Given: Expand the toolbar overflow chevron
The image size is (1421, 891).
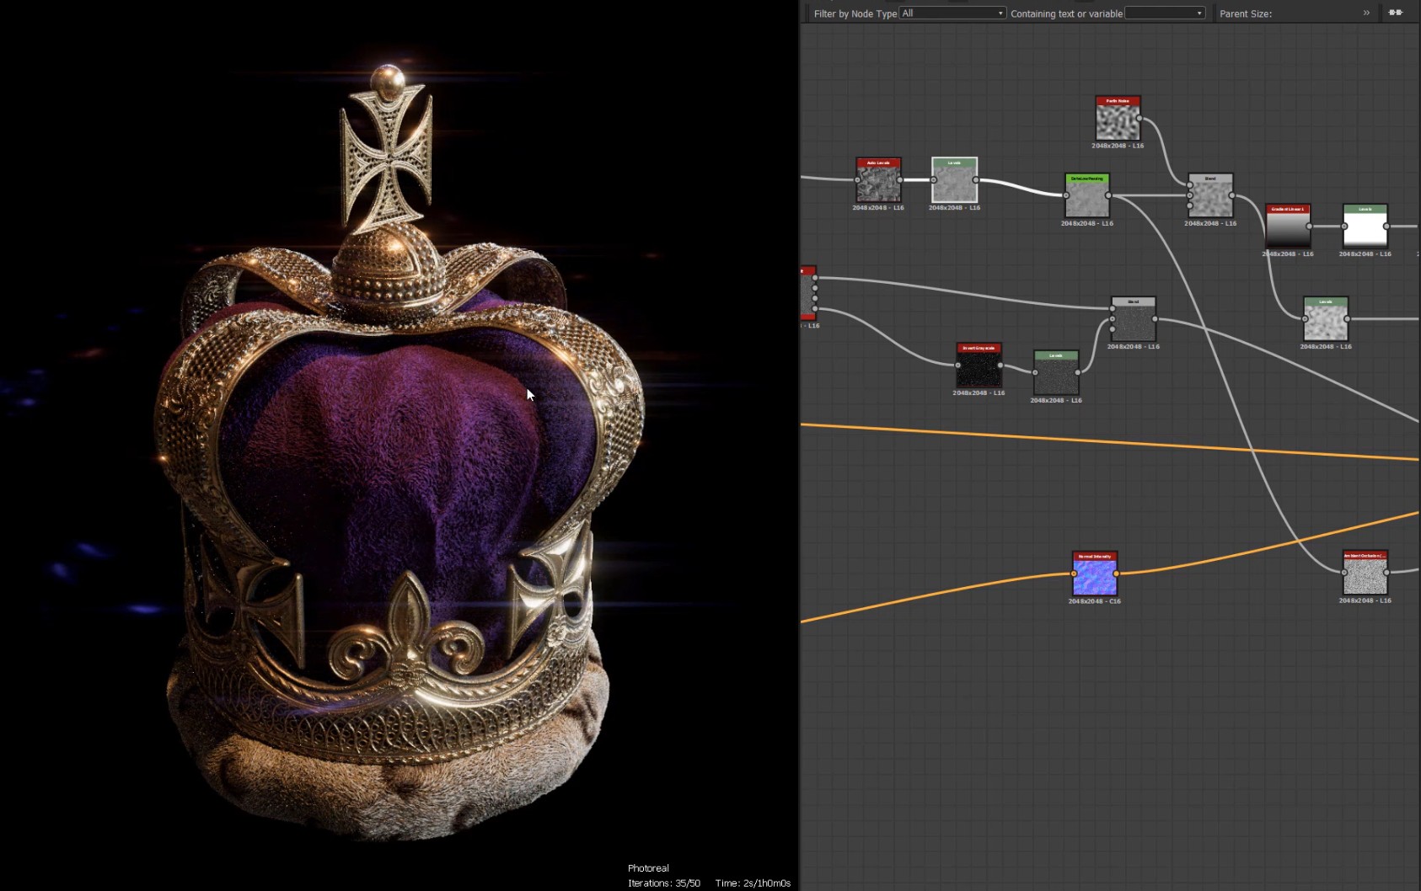Looking at the screenshot, I should [1366, 13].
